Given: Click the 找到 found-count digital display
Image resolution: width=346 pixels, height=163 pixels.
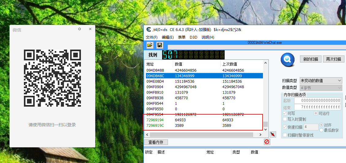Looking at the screenshot, I should tap(193, 55).
